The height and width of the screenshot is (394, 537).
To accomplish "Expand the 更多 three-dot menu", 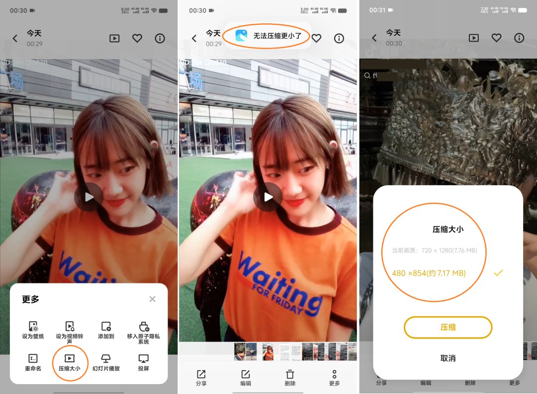I will tap(334, 374).
